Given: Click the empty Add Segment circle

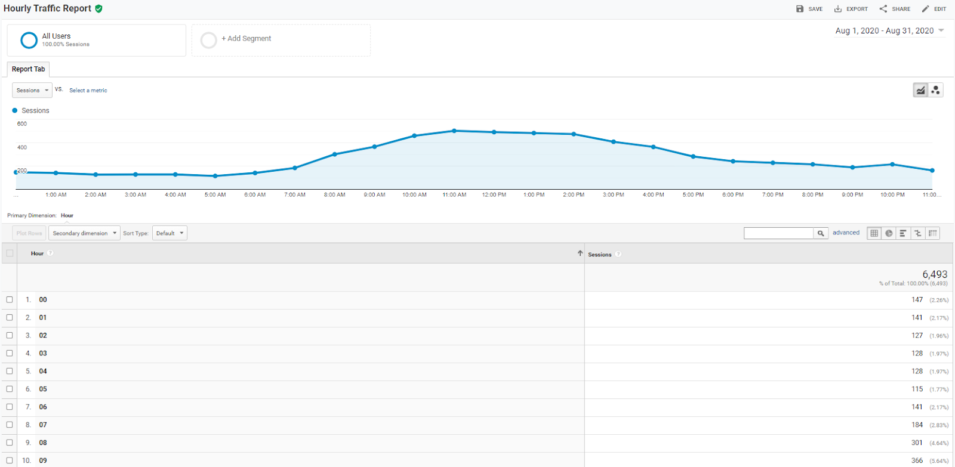Looking at the screenshot, I should coord(209,40).
